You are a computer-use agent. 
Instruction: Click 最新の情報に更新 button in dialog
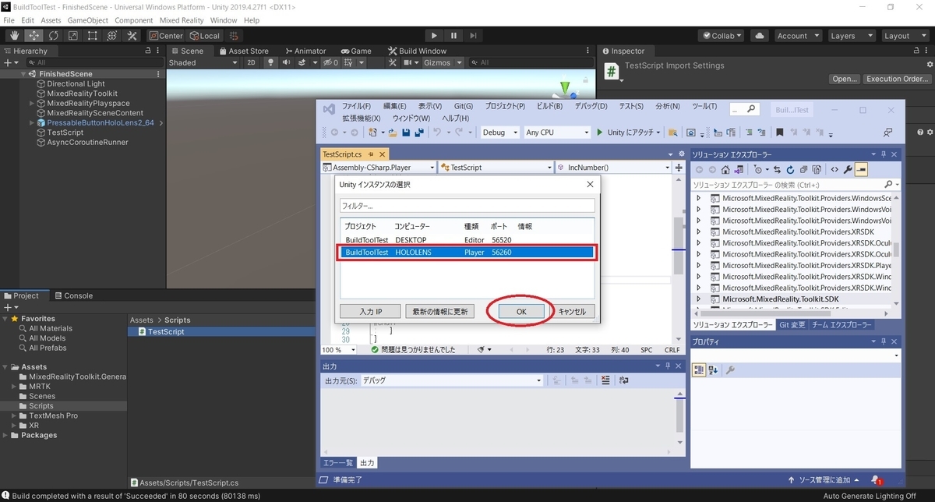point(439,311)
